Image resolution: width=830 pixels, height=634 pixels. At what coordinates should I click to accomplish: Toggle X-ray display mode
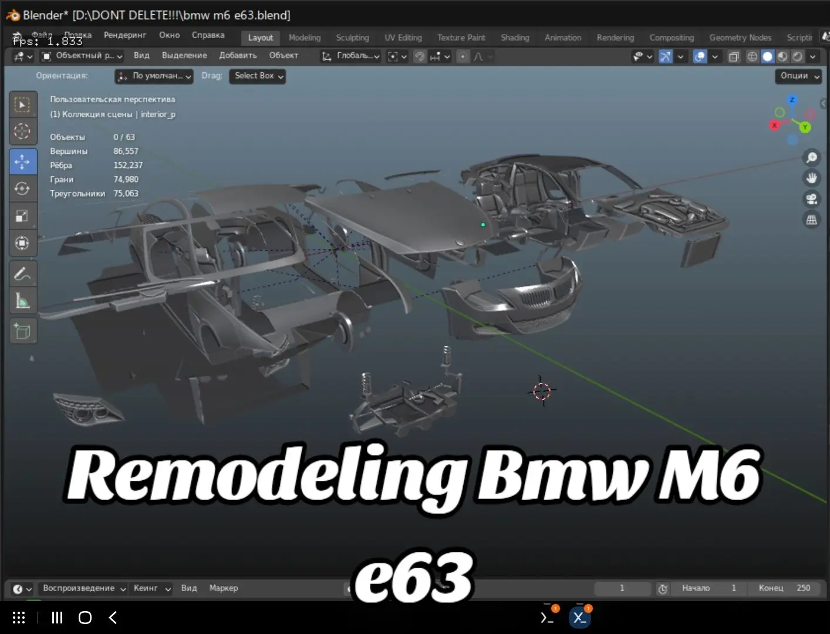(x=734, y=56)
